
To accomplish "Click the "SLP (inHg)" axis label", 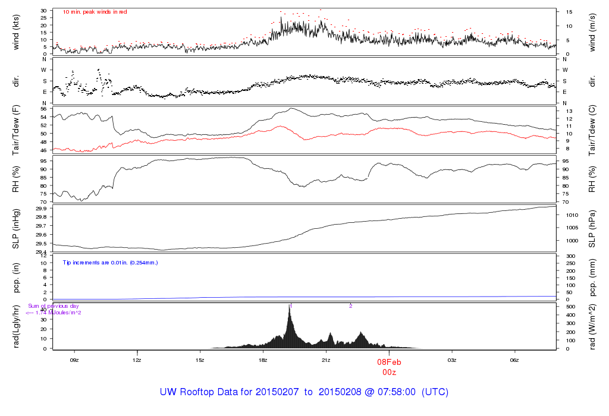I will [16, 229].
